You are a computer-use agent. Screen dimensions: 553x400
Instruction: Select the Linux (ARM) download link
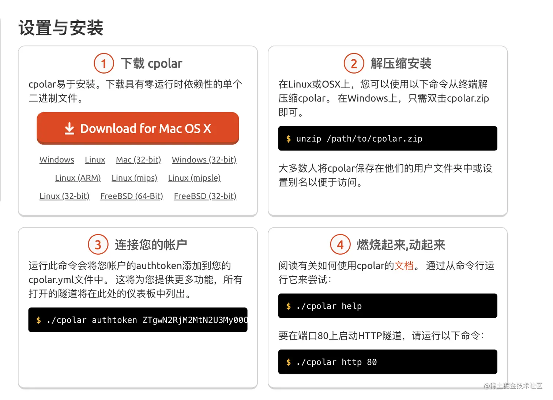click(78, 178)
